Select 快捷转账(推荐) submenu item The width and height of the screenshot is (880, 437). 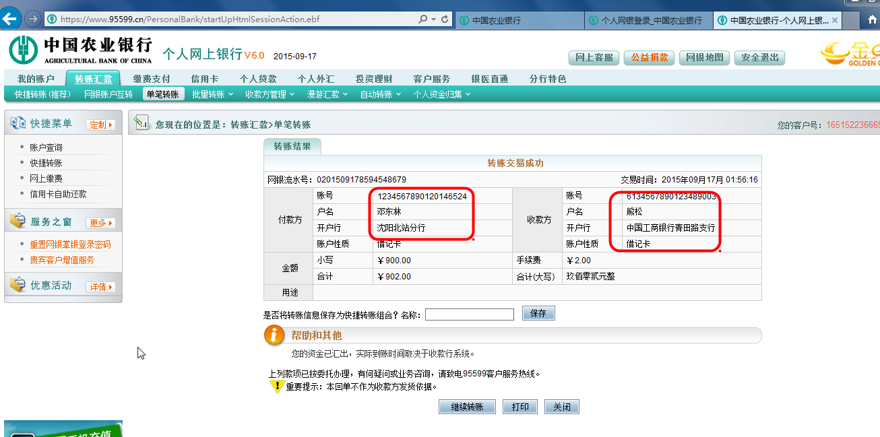[42, 94]
